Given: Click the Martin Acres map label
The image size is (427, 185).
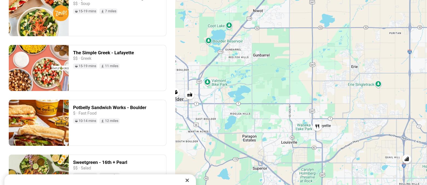Looking at the screenshot, I should (198, 132).
